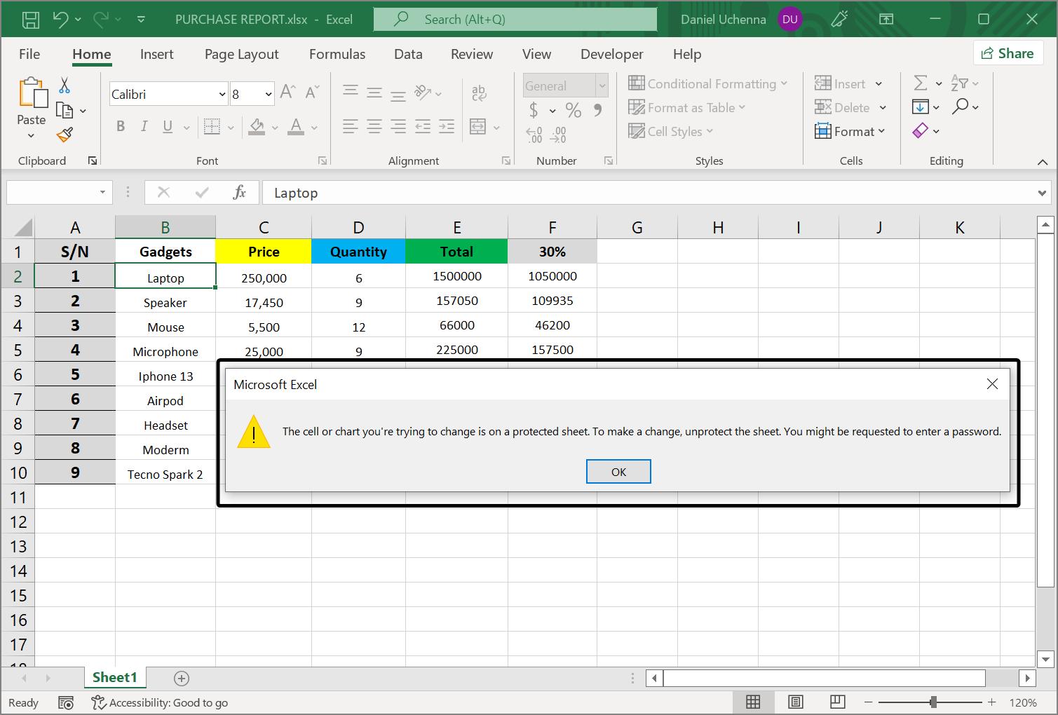Image resolution: width=1058 pixels, height=715 pixels.
Task: Toggle underline formatting
Action: 167,126
